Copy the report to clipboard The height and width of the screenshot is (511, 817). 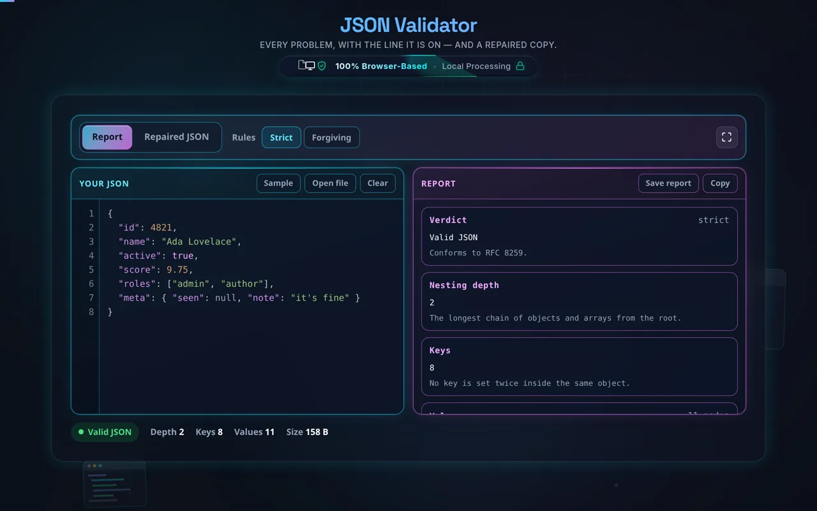point(720,183)
